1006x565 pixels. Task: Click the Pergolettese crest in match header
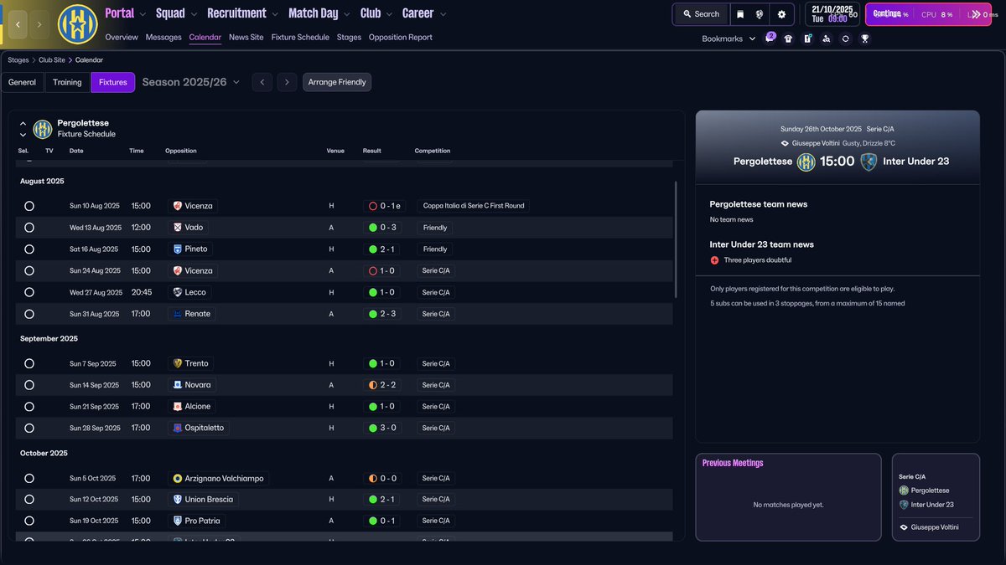pyautogui.click(x=806, y=162)
